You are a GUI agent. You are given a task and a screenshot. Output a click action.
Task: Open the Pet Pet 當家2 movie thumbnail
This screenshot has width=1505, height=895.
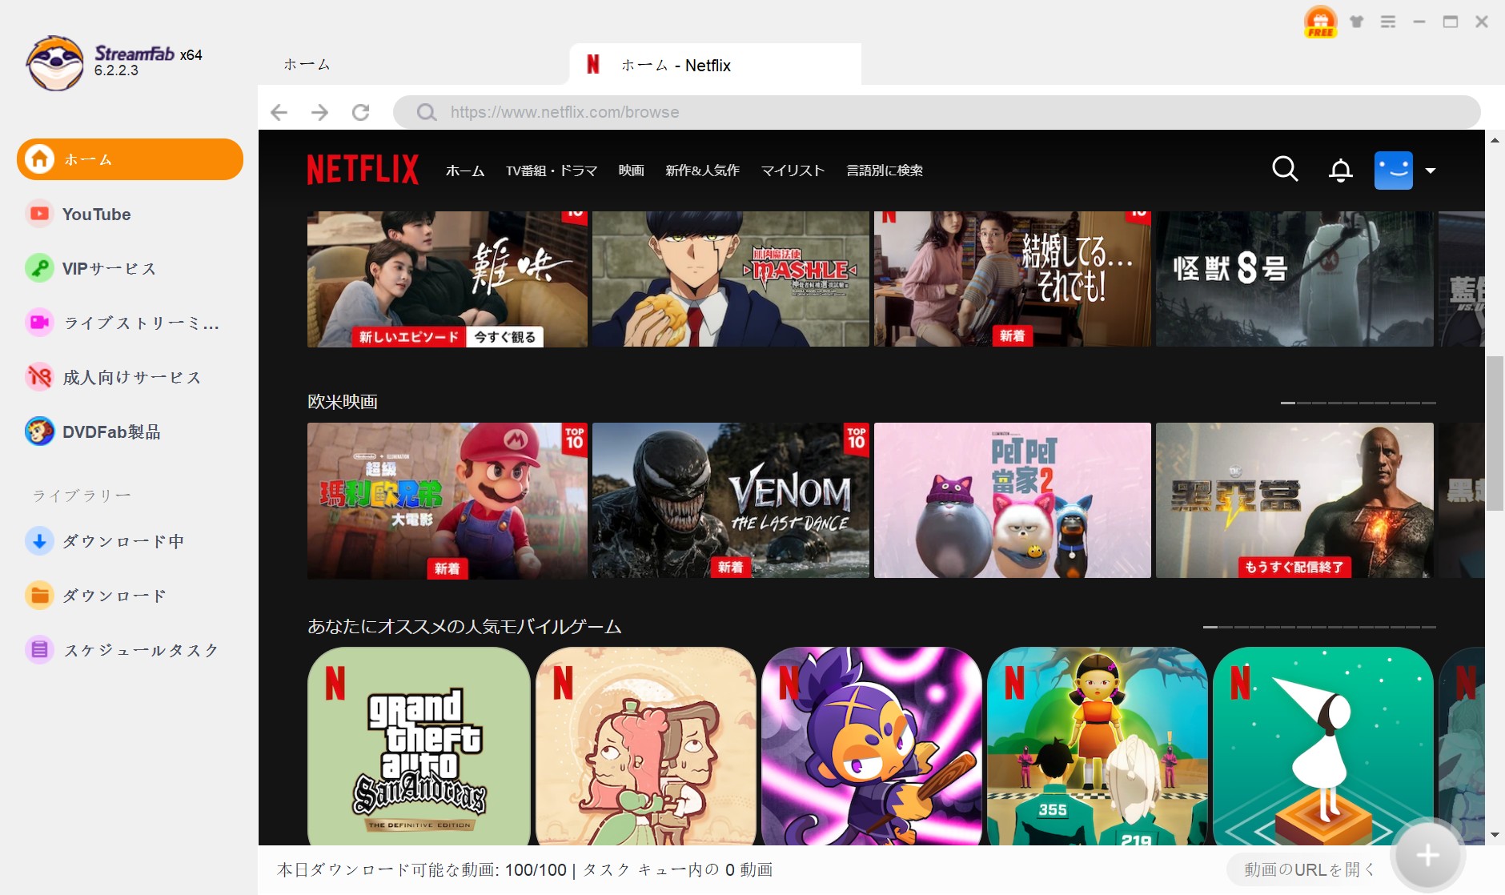click(1013, 500)
